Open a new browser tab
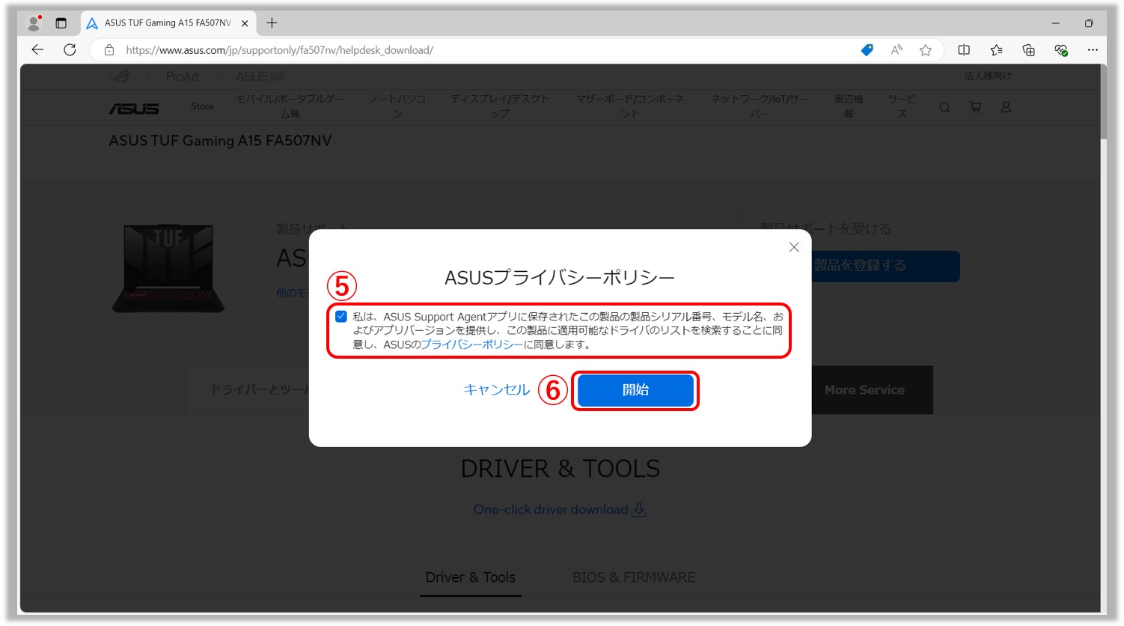The width and height of the screenshot is (1124, 626). click(272, 23)
